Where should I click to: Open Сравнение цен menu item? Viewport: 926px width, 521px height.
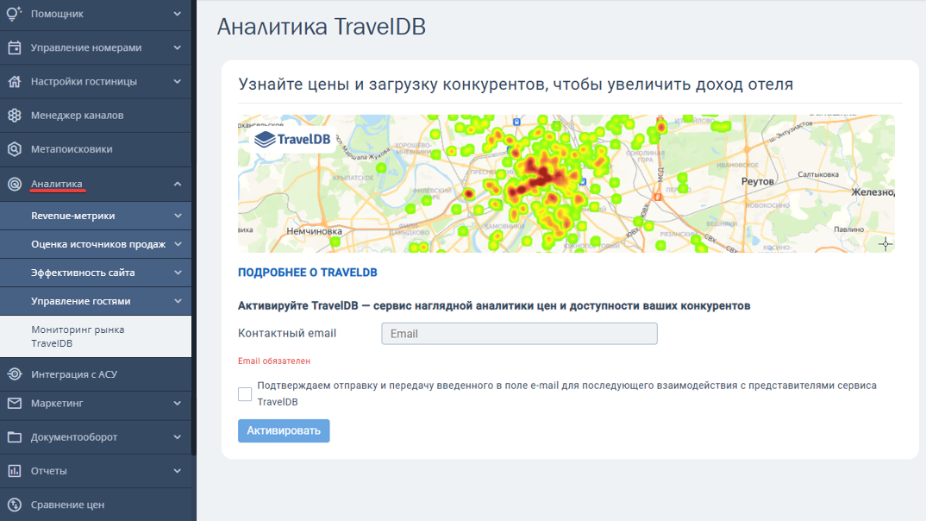[x=96, y=505]
